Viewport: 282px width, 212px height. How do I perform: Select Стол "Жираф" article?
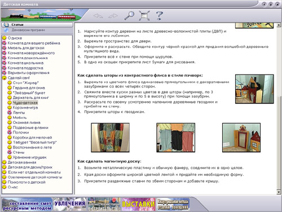coord(25,83)
